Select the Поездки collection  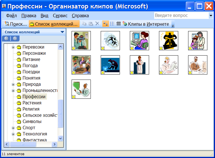pyautogui.click(x=31, y=72)
